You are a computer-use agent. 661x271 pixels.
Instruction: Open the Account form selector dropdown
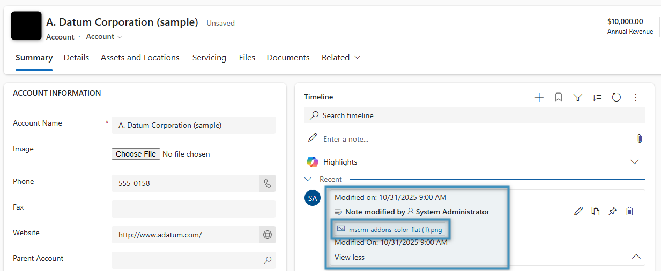[104, 37]
